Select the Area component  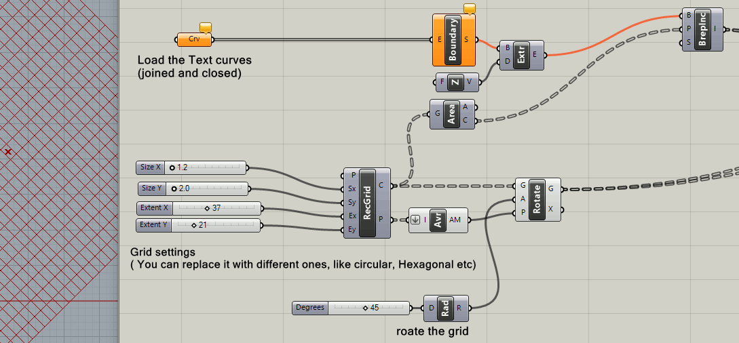pyautogui.click(x=453, y=114)
